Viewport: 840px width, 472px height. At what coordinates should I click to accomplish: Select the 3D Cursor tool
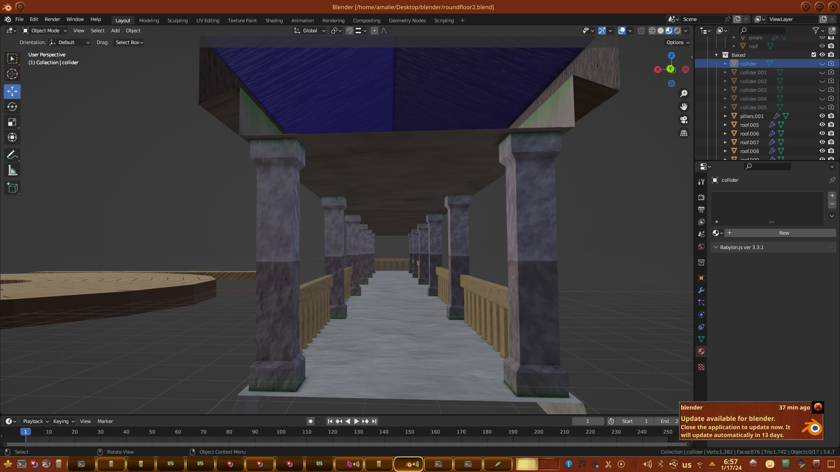coord(12,74)
